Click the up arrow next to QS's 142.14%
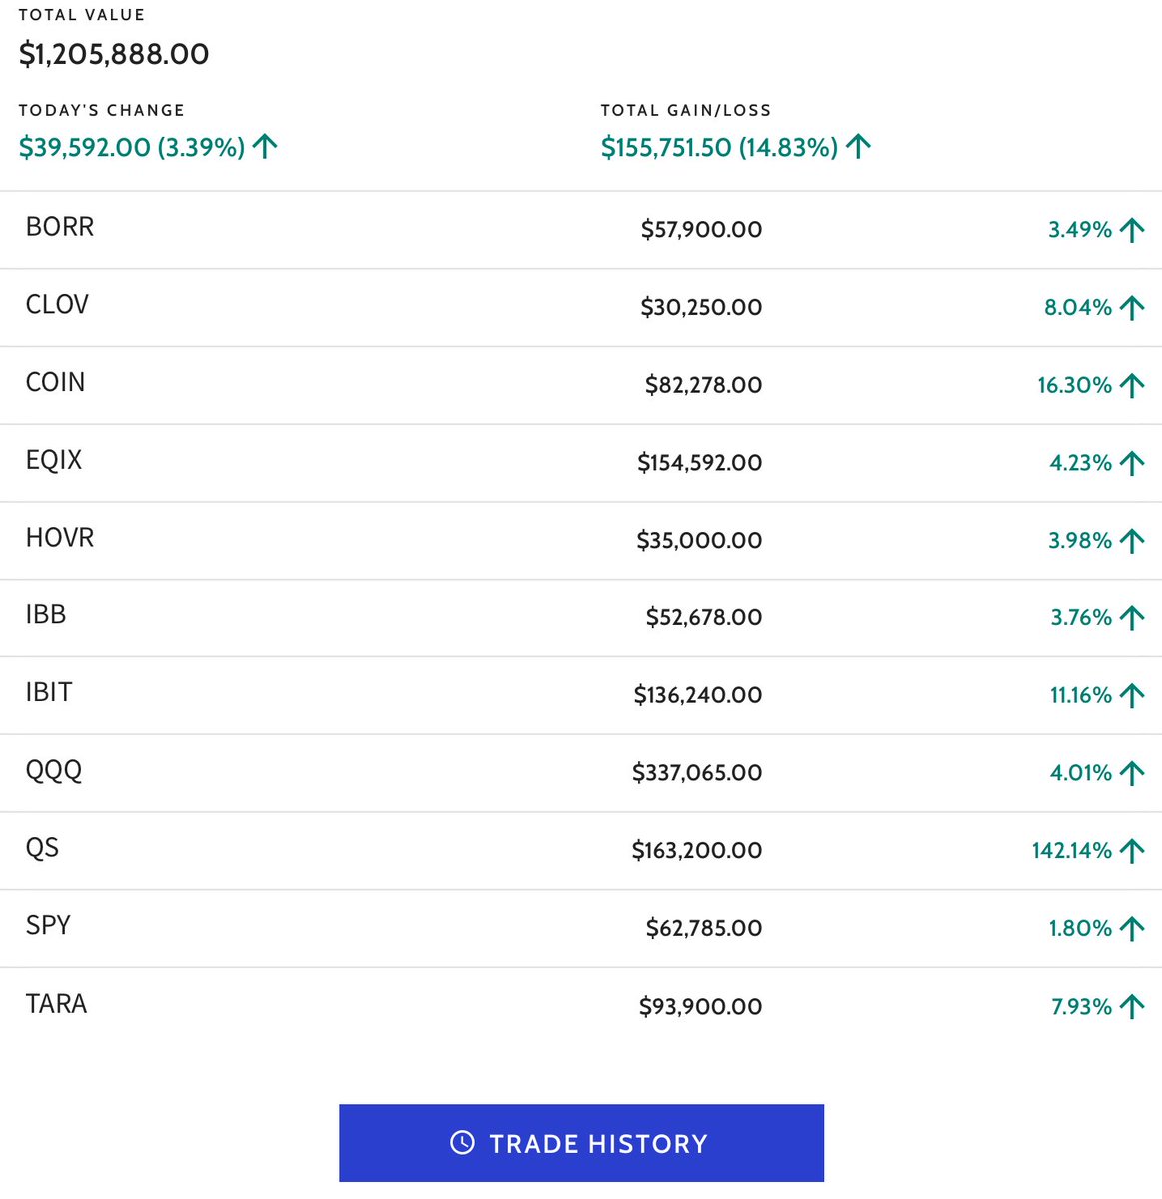 1130,850
